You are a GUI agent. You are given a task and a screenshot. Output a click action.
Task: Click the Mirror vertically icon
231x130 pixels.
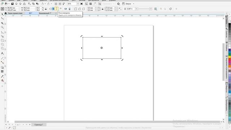[70, 9]
